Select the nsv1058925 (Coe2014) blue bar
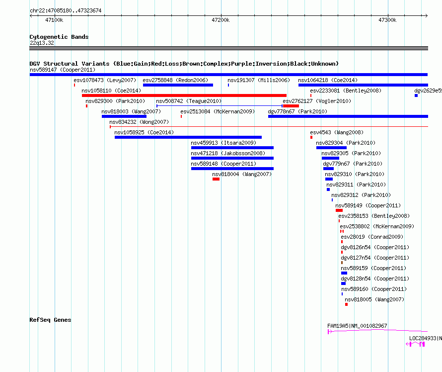The height and width of the screenshot is (372, 442). 188,137
